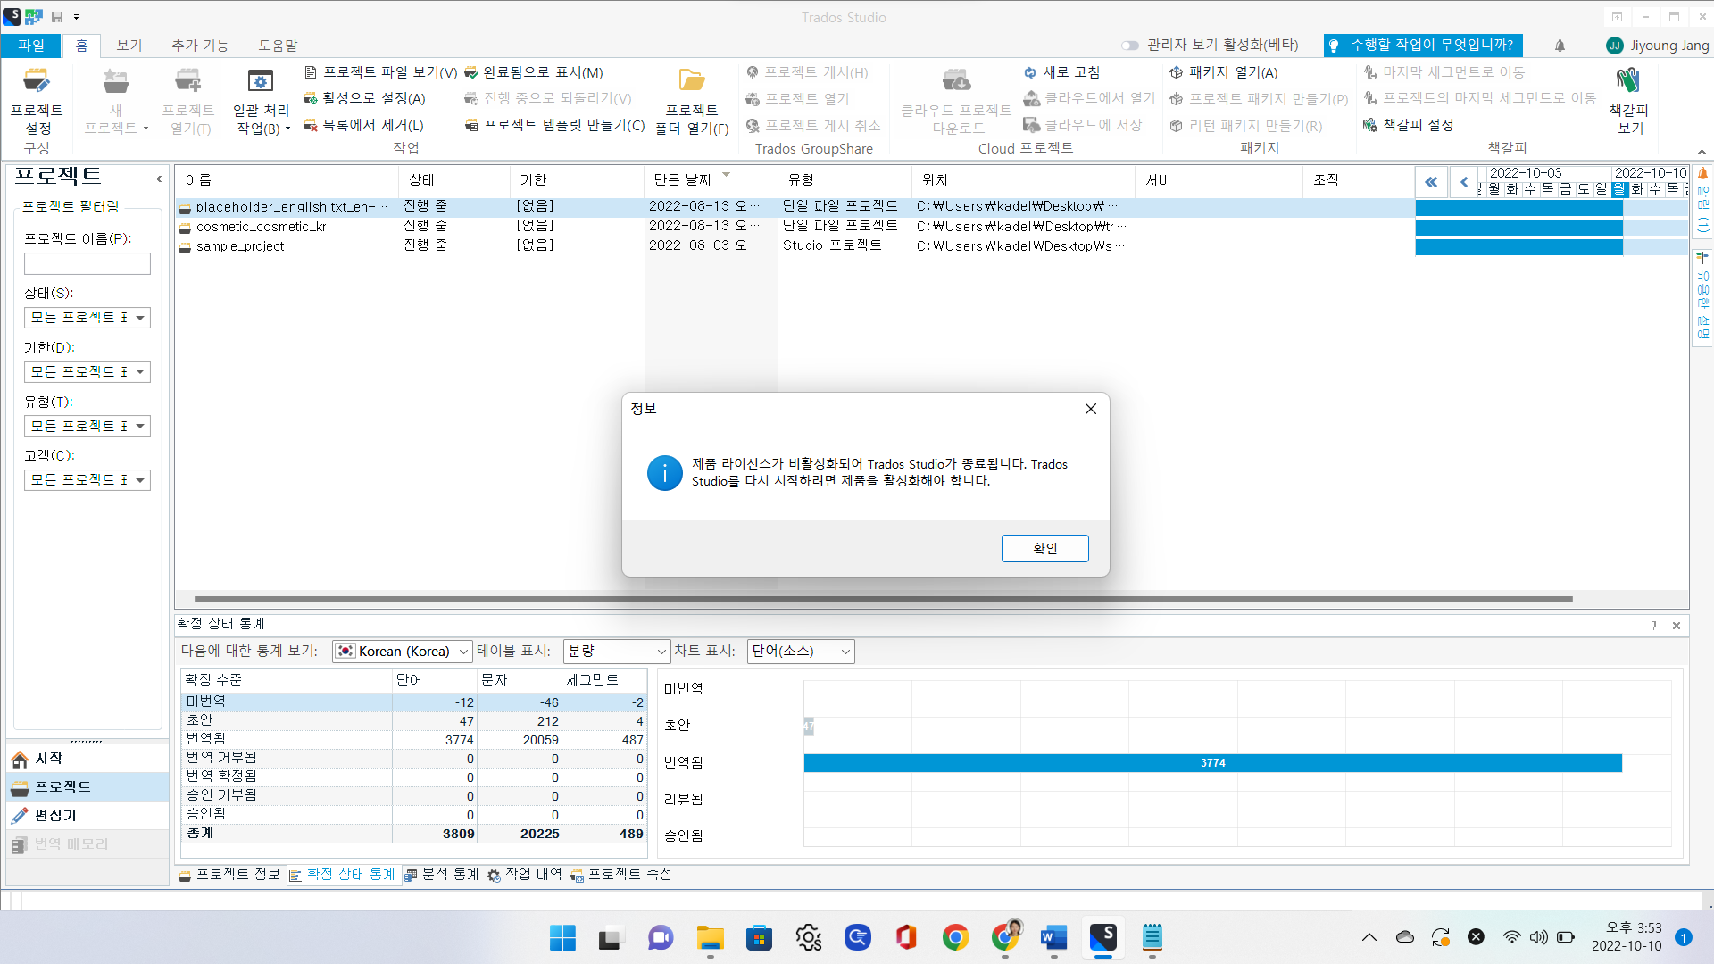Open Word from the taskbar
The width and height of the screenshot is (1714, 964).
pos(1053,938)
